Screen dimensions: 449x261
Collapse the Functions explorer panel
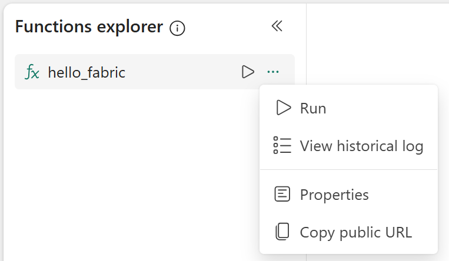(x=277, y=26)
